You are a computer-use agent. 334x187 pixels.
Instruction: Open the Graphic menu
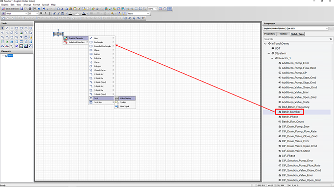5,5
